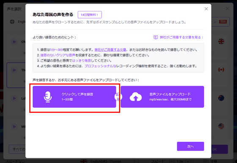Click the すべての button in 声を選択 window
The image size is (237, 163).
[17, 149]
